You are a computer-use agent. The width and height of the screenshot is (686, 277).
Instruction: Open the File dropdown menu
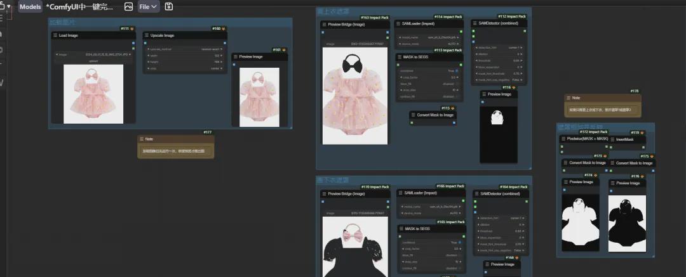148,6
